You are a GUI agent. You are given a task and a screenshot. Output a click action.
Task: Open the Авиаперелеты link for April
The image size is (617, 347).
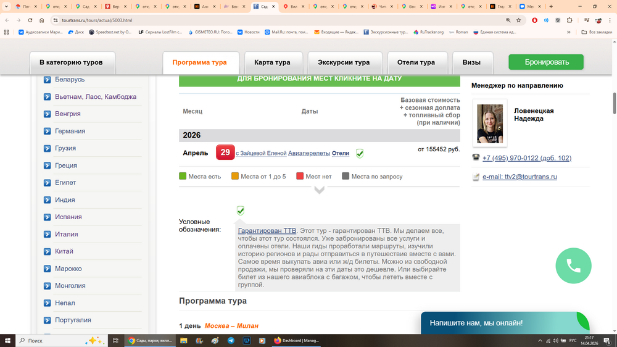309,153
